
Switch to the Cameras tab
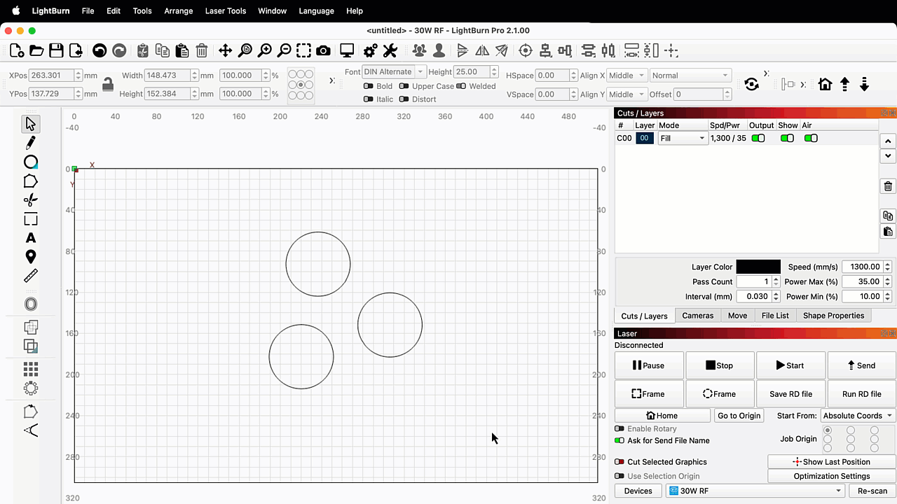(x=698, y=315)
